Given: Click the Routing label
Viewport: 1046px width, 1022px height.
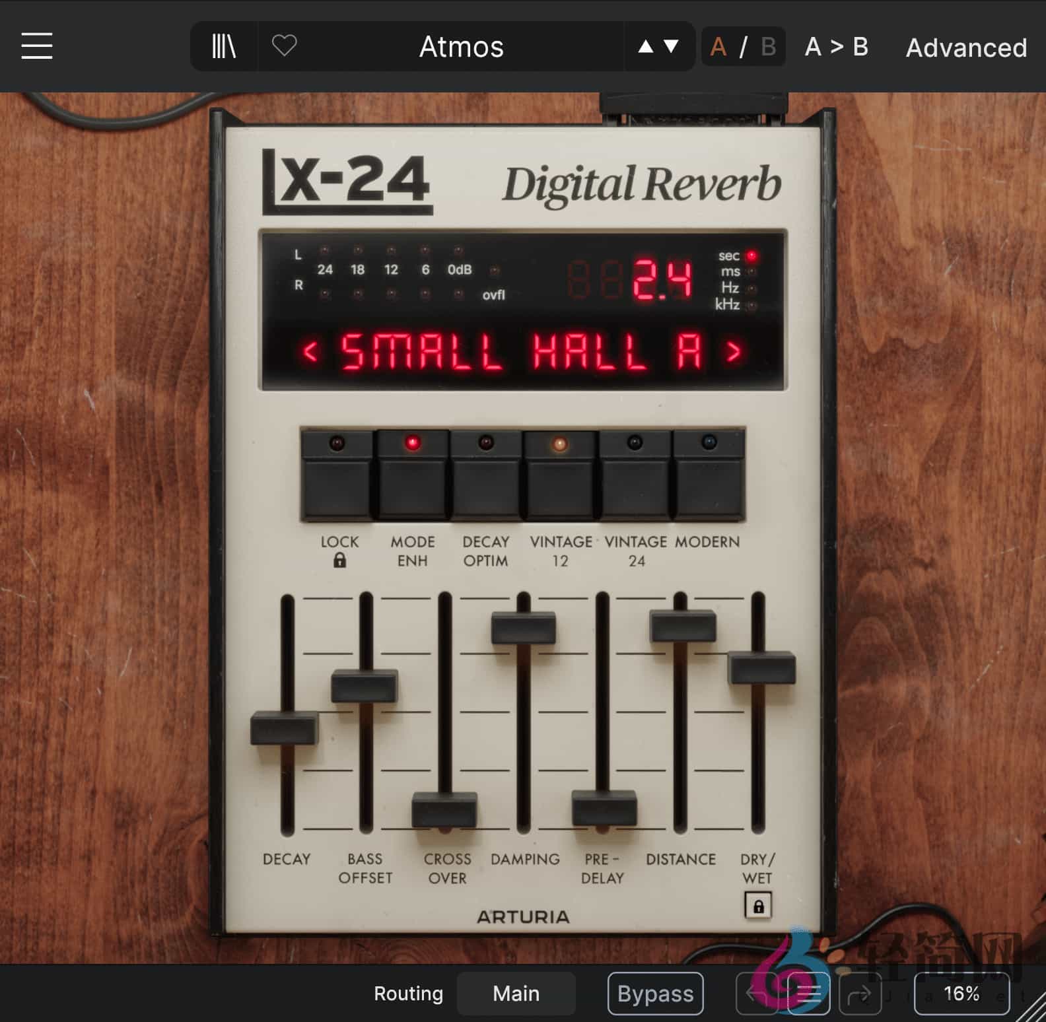Looking at the screenshot, I should tap(408, 994).
